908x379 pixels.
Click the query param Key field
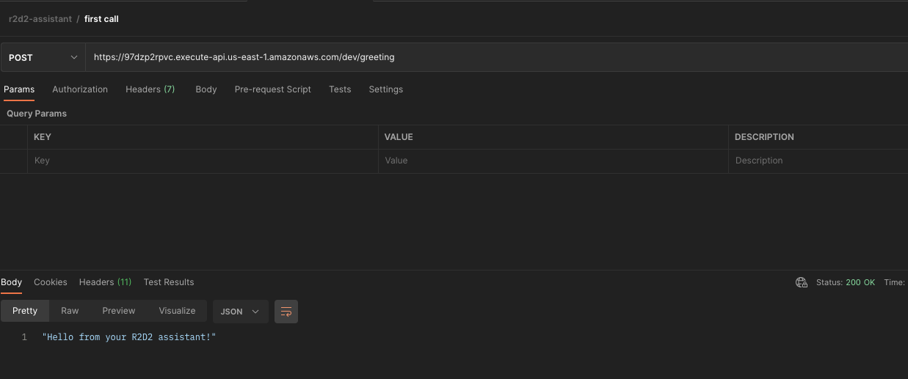[203, 161]
